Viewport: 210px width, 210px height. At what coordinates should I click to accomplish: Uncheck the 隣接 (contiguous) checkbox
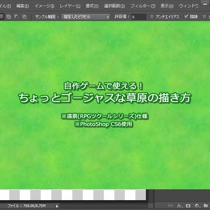[186, 16]
